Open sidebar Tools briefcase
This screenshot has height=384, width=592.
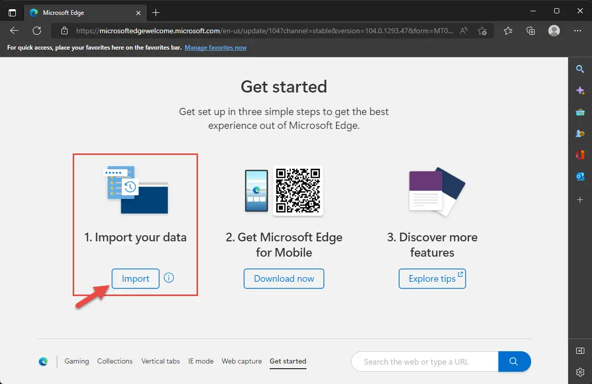pyautogui.click(x=580, y=112)
